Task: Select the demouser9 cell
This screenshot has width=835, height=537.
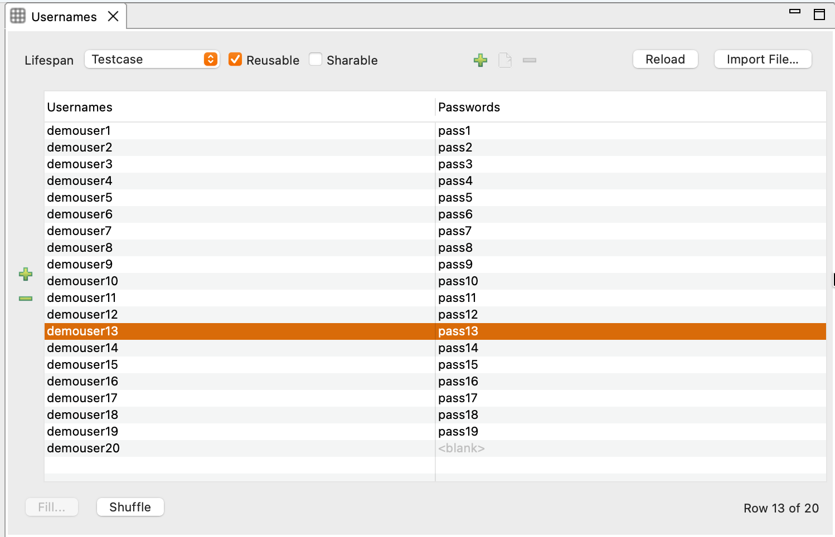Action: (x=240, y=265)
